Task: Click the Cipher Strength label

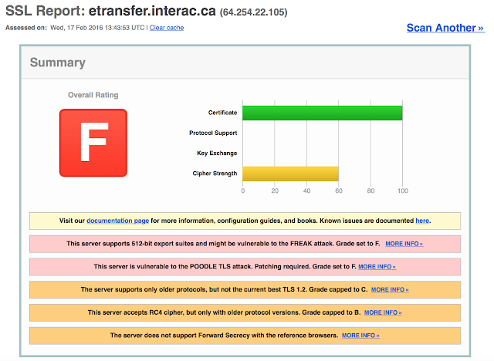Action: [x=215, y=174]
